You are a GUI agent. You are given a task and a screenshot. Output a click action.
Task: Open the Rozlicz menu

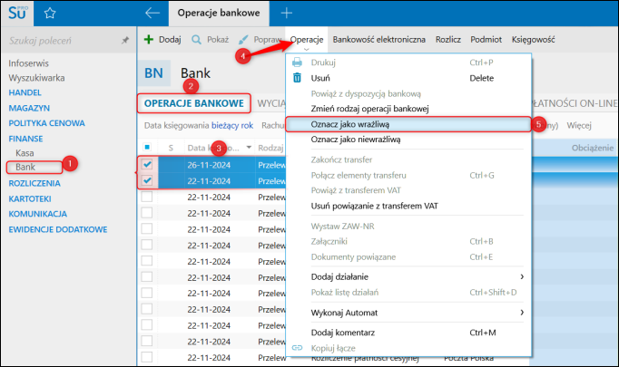pyautogui.click(x=448, y=40)
